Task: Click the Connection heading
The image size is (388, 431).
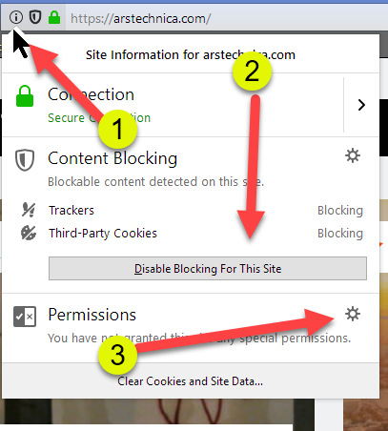Action: [91, 94]
